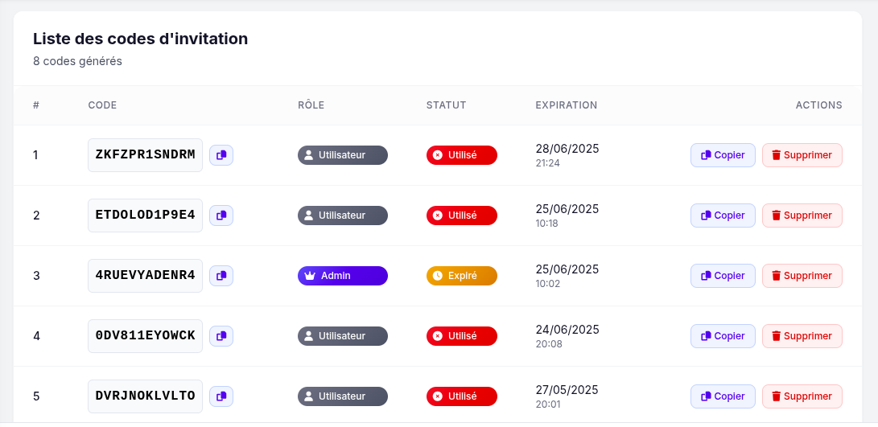Click copy icon beside code ETDOLOD1P9E4
The width and height of the screenshot is (878, 427).
click(x=221, y=216)
